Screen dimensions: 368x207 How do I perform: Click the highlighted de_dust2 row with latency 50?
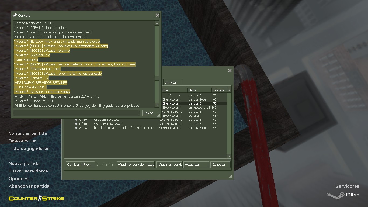pyautogui.click(x=194, y=103)
